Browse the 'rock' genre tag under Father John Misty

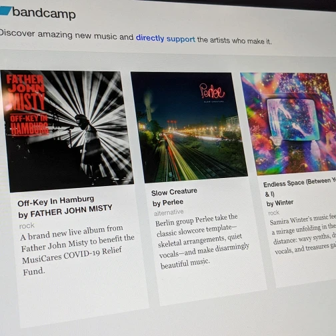pyautogui.click(x=27, y=226)
